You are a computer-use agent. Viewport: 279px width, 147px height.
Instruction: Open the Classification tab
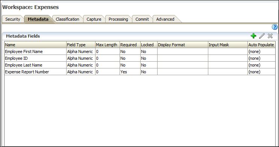[x=67, y=19]
